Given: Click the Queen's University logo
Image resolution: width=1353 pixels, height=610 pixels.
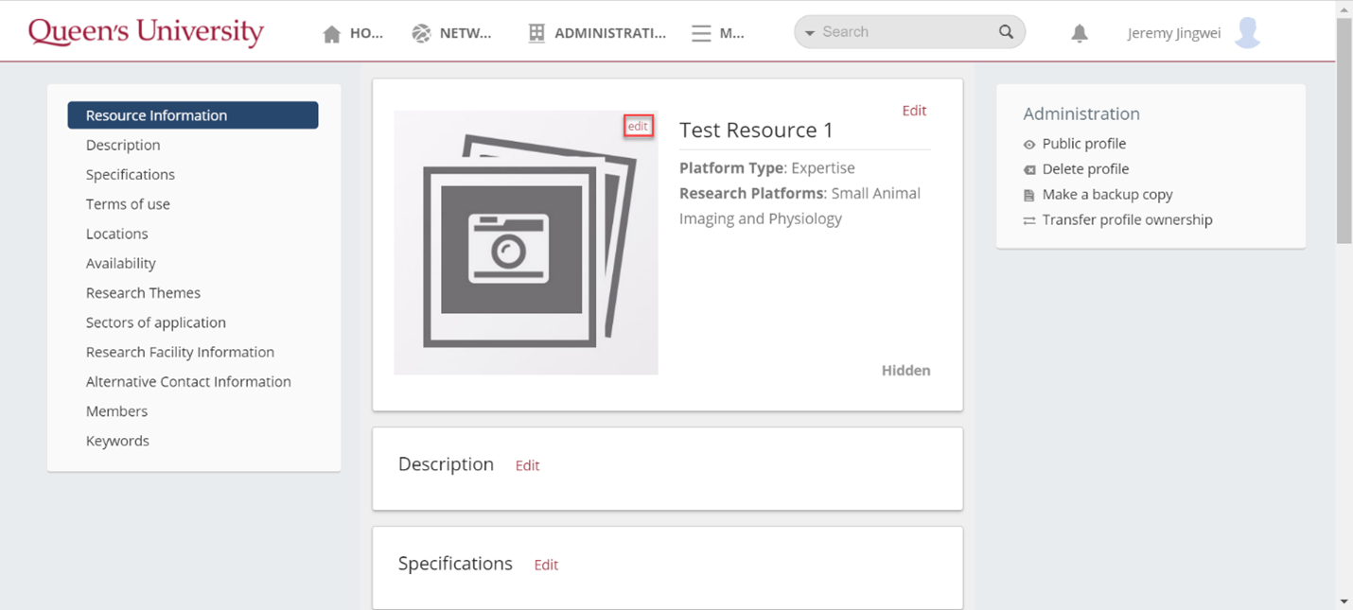Looking at the screenshot, I should 146,32.
